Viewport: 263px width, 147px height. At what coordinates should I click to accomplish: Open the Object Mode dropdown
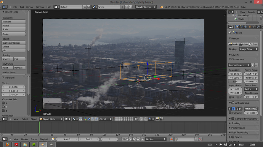(x=51, y=119)
